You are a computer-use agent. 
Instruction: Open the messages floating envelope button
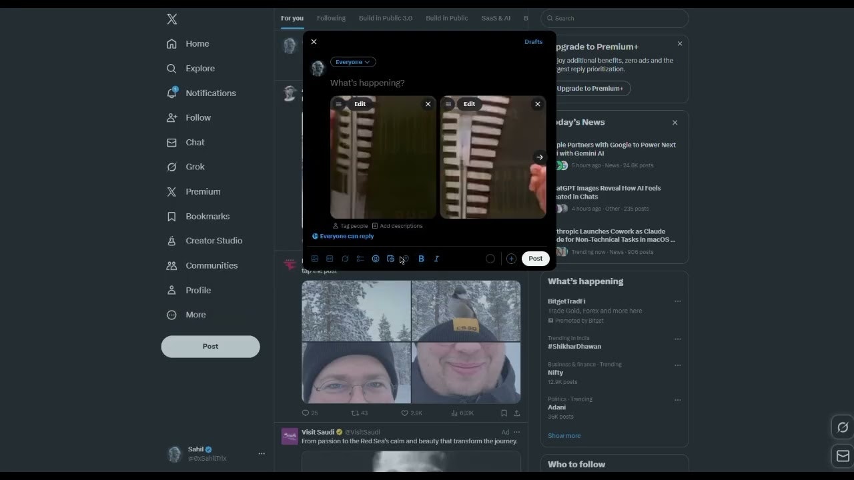pyautogui.click(x=843, y=456)
